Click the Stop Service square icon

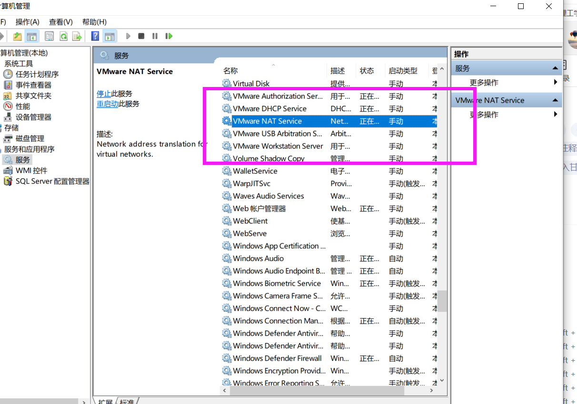click(x=141, y=36)
